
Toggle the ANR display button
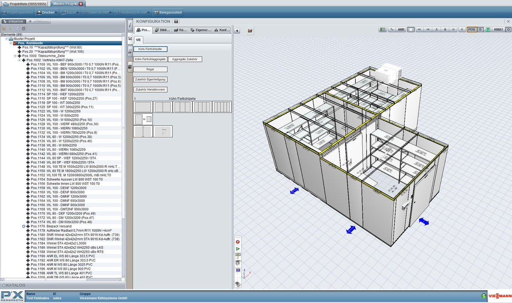coord(401,30)
